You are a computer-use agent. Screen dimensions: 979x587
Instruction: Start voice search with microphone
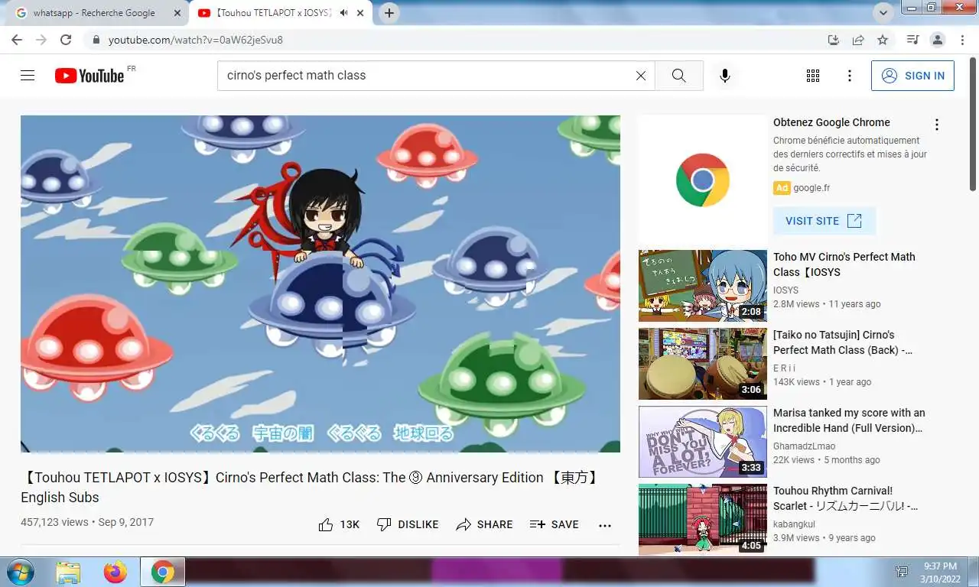point(725,76)
